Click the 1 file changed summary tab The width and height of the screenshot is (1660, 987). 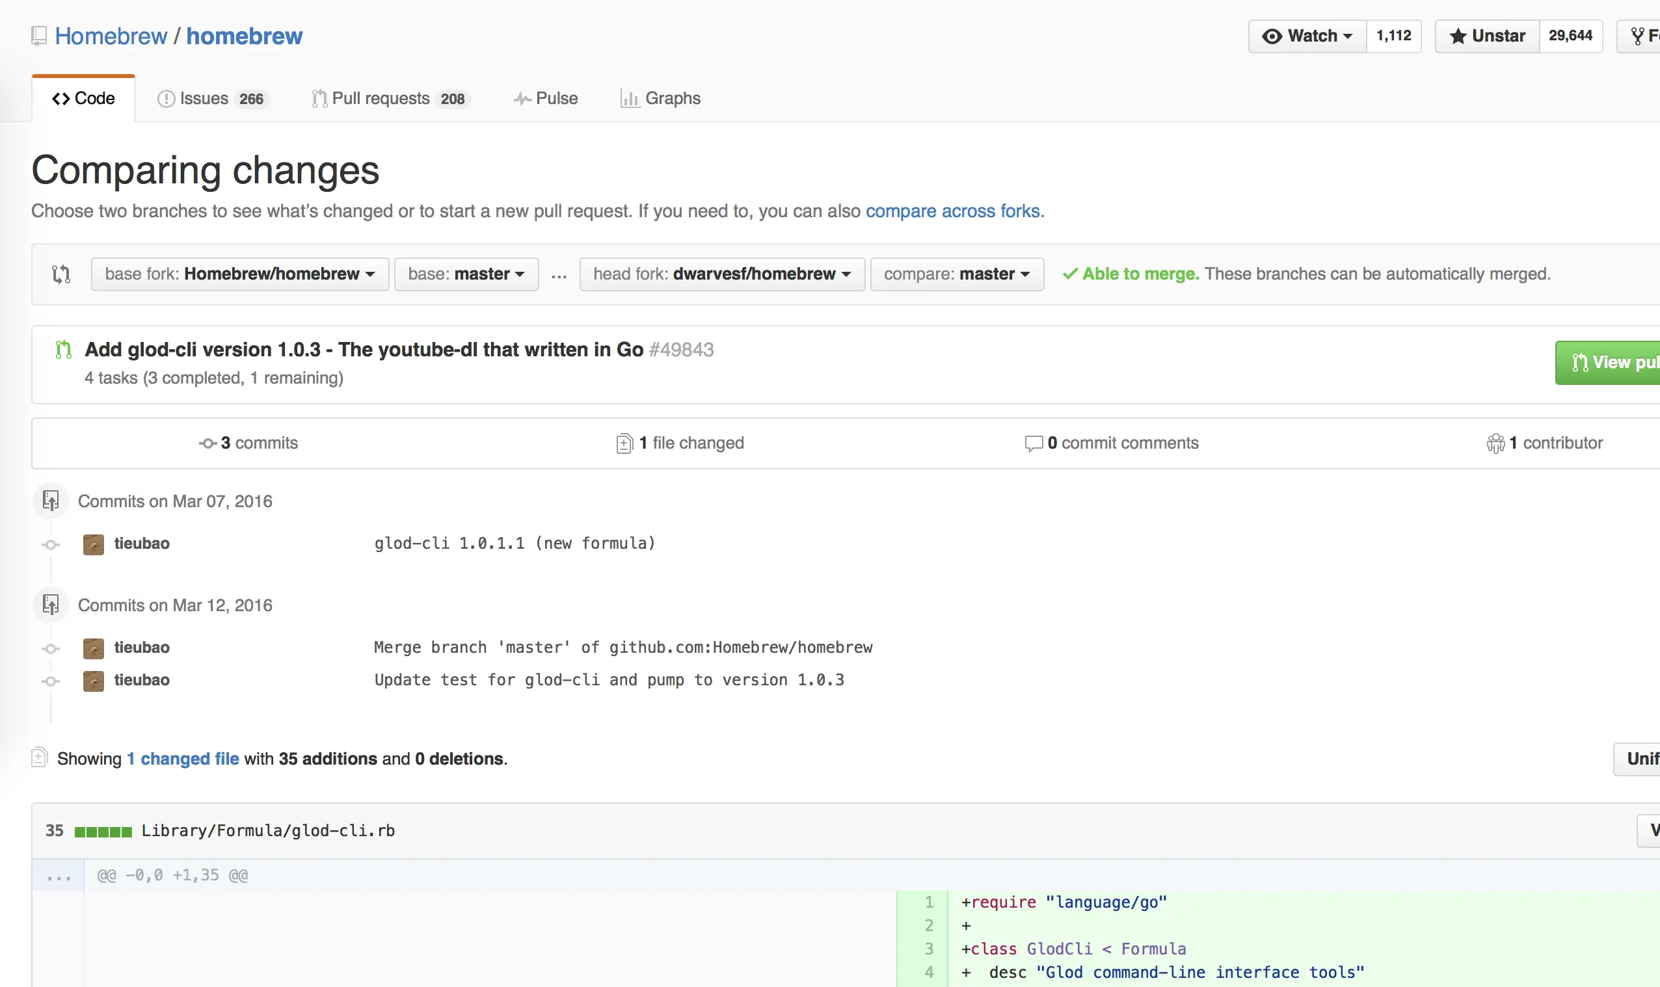click(680, 443)
